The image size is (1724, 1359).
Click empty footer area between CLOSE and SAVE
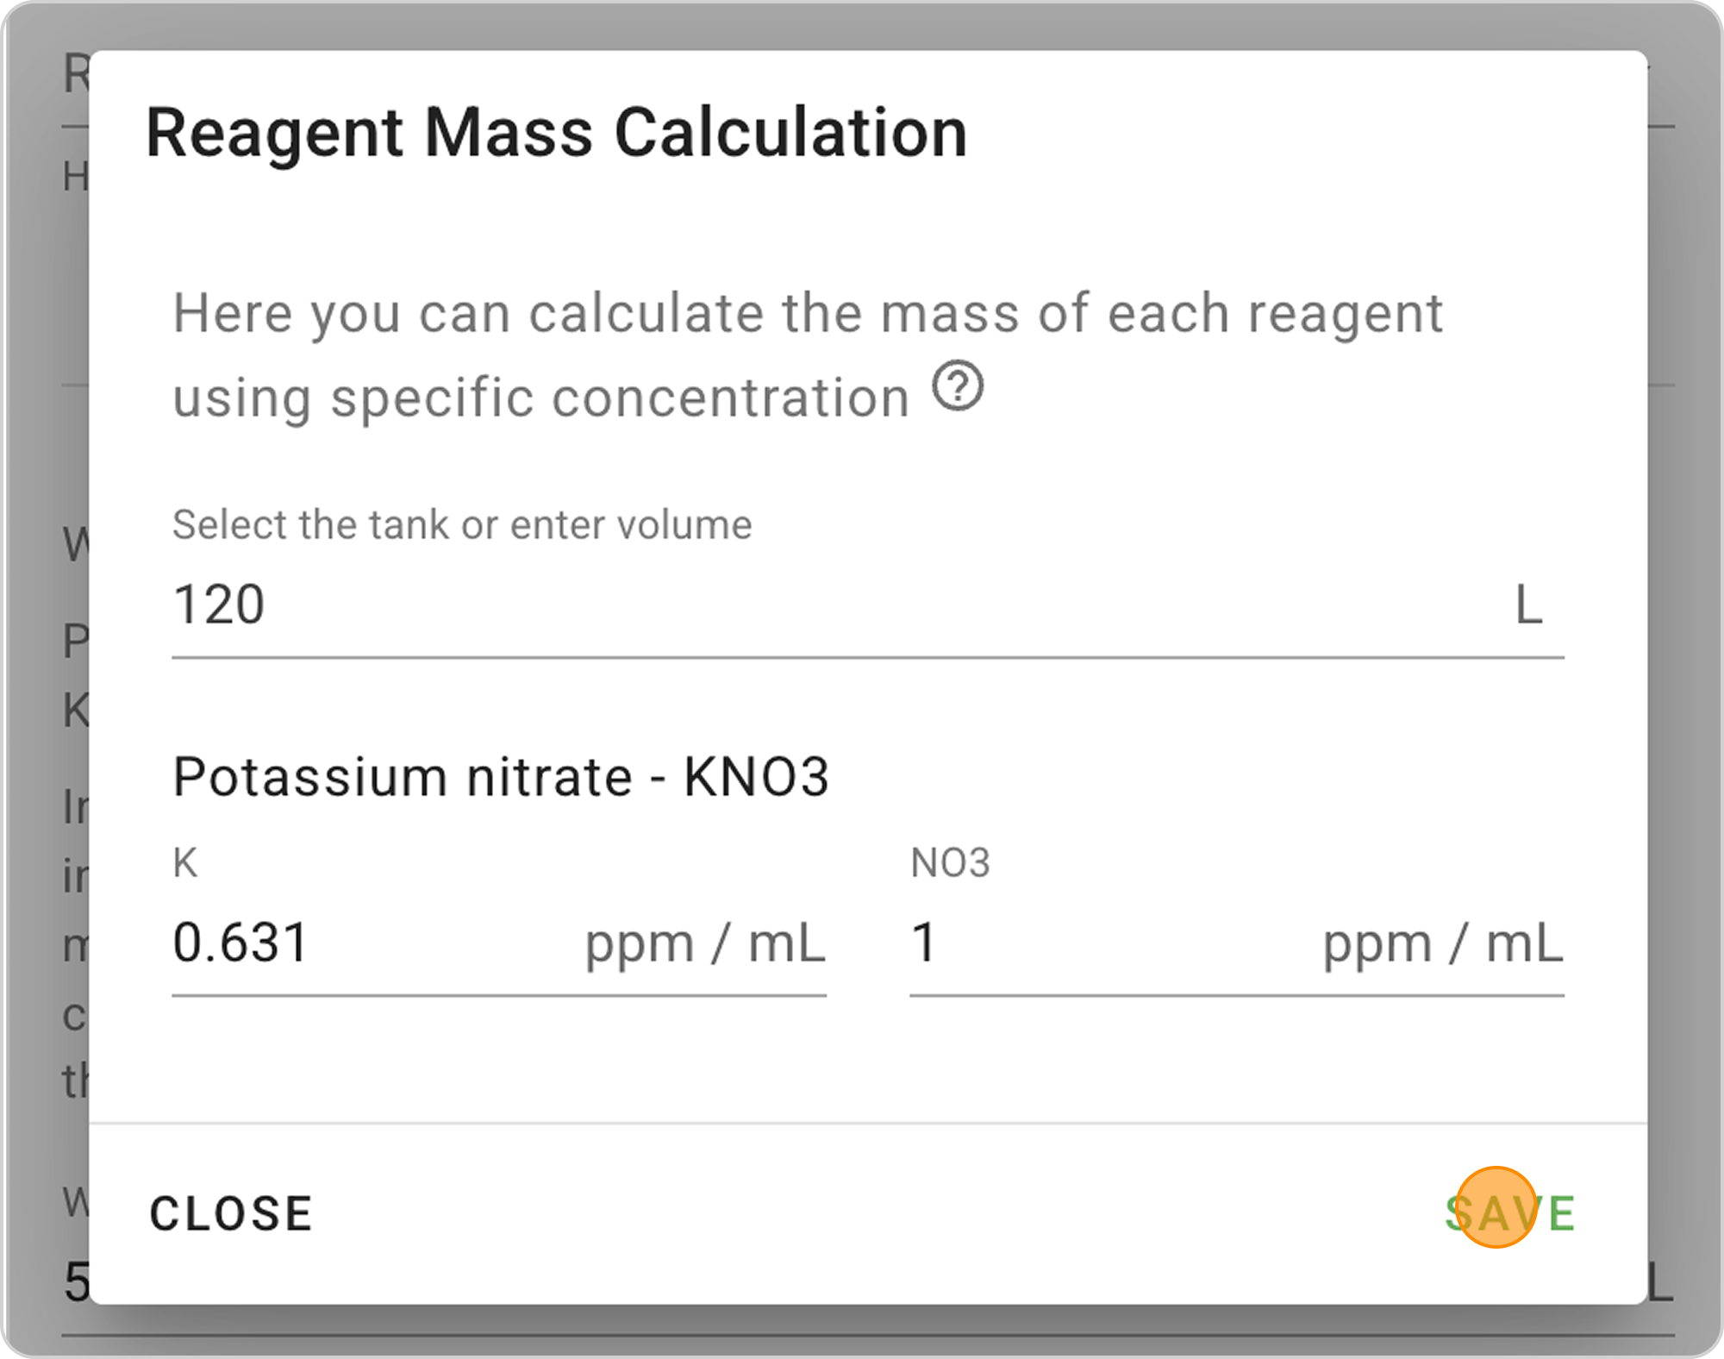[x=862, y=1214]
